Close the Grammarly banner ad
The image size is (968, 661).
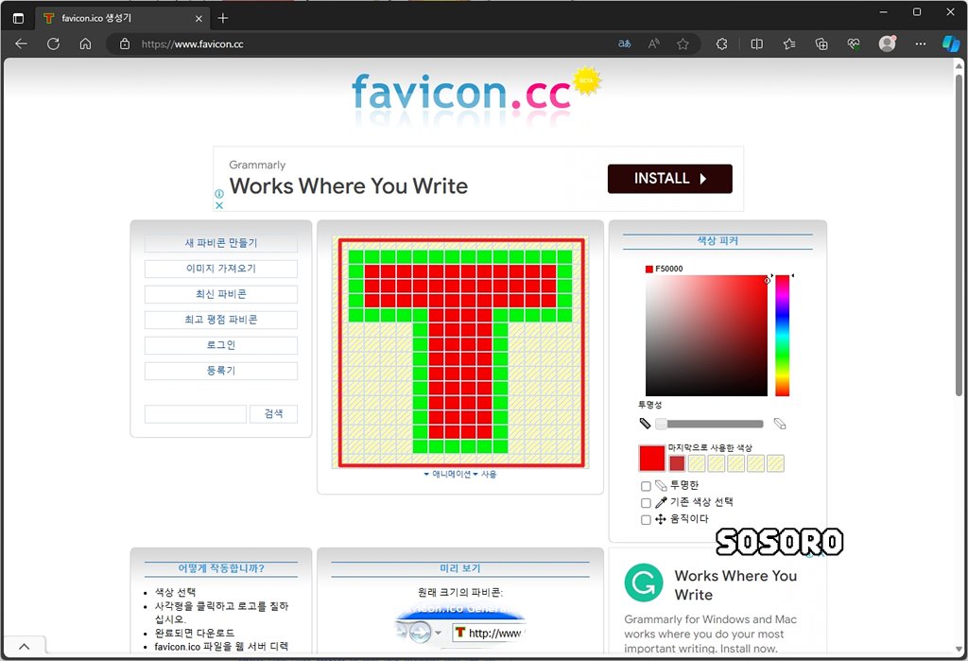pyautogui.click(x=219, y=206)
